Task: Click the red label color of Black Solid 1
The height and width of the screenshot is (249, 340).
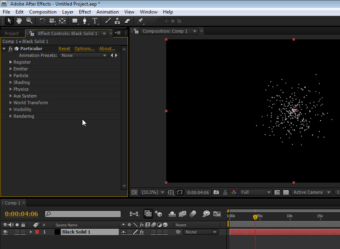Action: tap(37, 232)
